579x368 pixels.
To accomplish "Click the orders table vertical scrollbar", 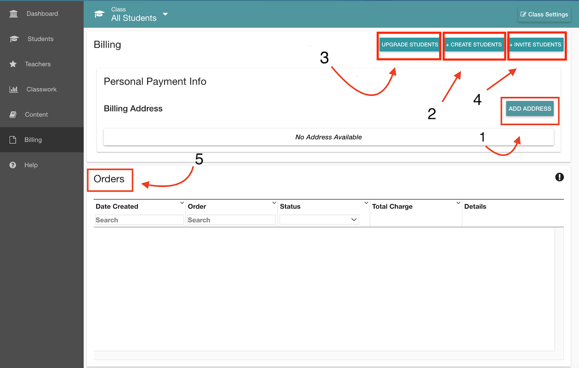I will pos(559,289).
